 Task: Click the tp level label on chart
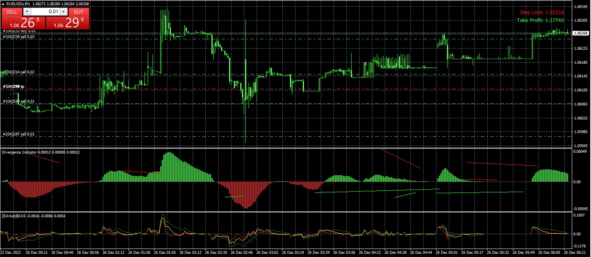(x=14, y=87)
